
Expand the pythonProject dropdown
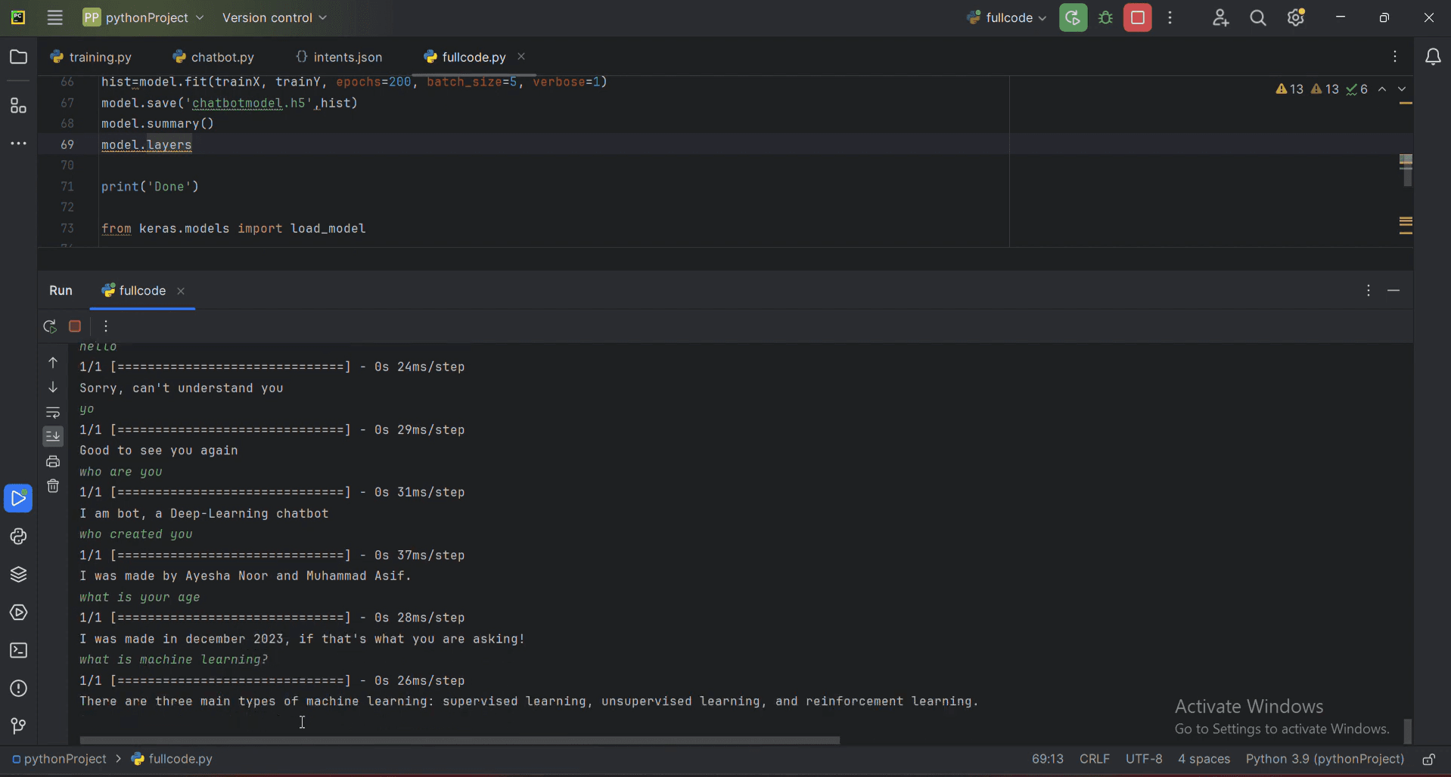click(x=144, y=18)
